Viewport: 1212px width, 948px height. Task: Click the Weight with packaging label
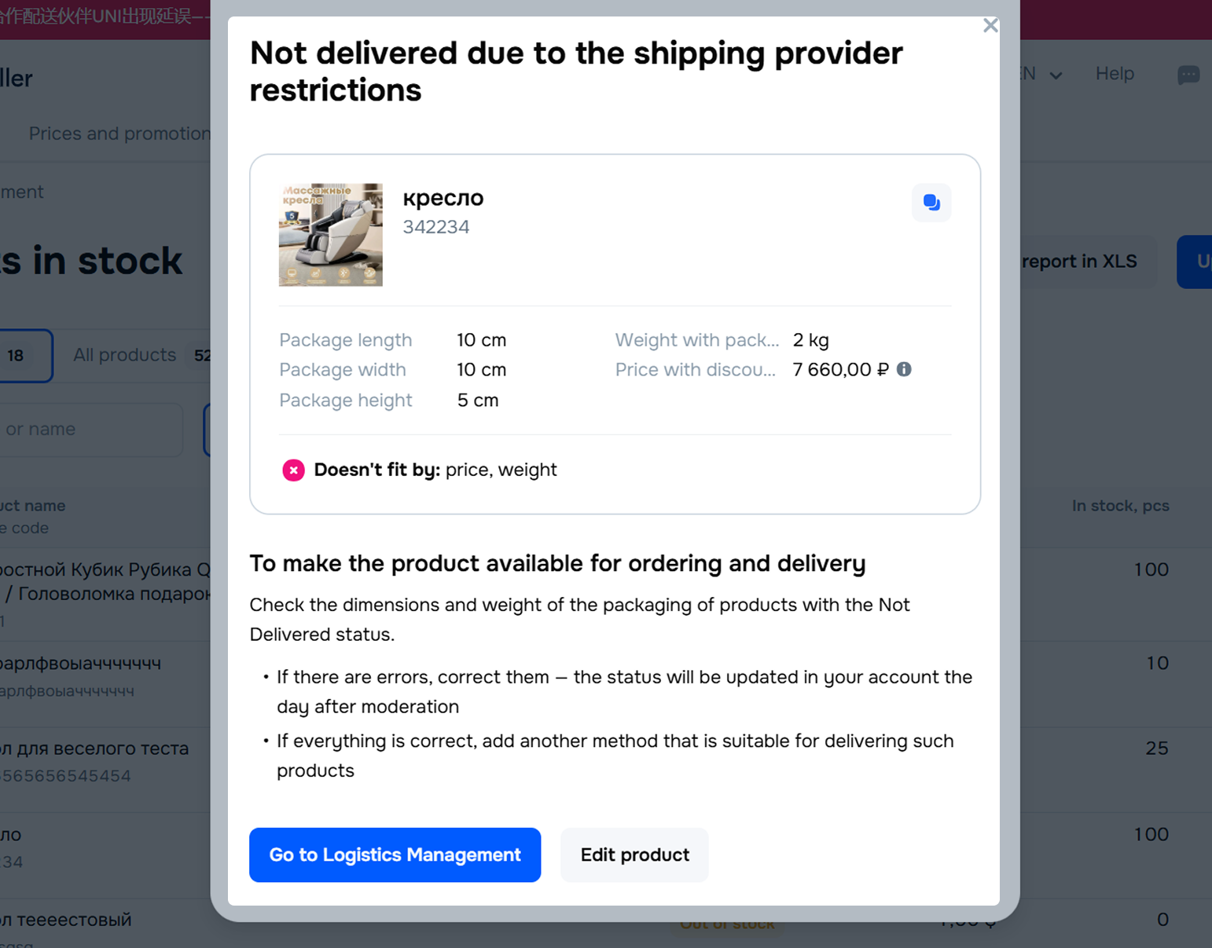(696, 340)
